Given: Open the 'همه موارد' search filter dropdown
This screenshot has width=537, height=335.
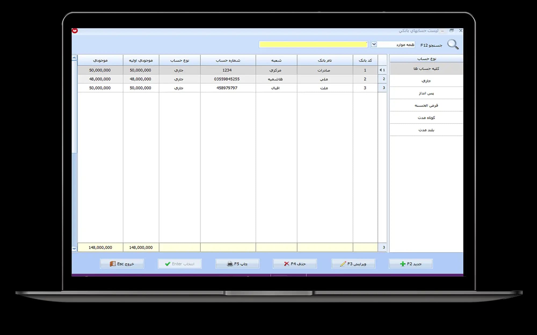Looking at the screenshot, I should click(374, 44).
